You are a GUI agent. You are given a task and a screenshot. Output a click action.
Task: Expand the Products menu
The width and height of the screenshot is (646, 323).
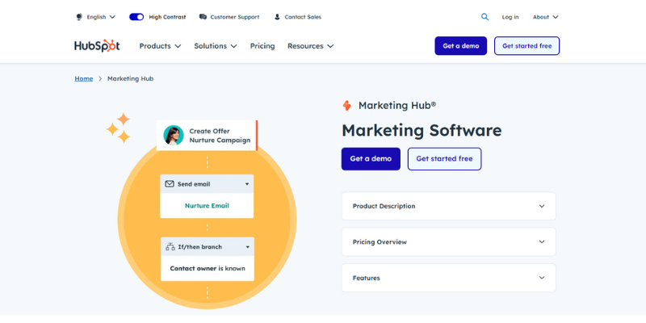[x=160, y=46]
